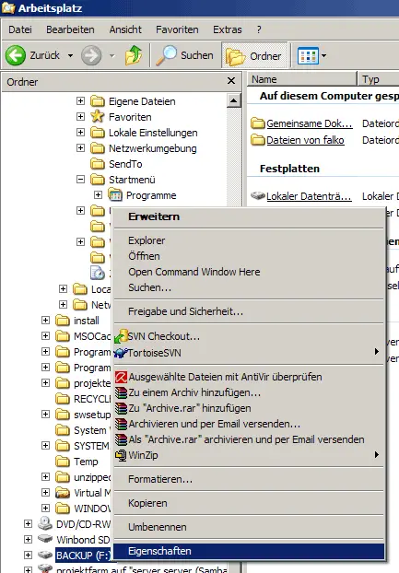The height and width of the screenshot is (573, 399).
Task: Open the Datei menu
Action: pos(20,29)
